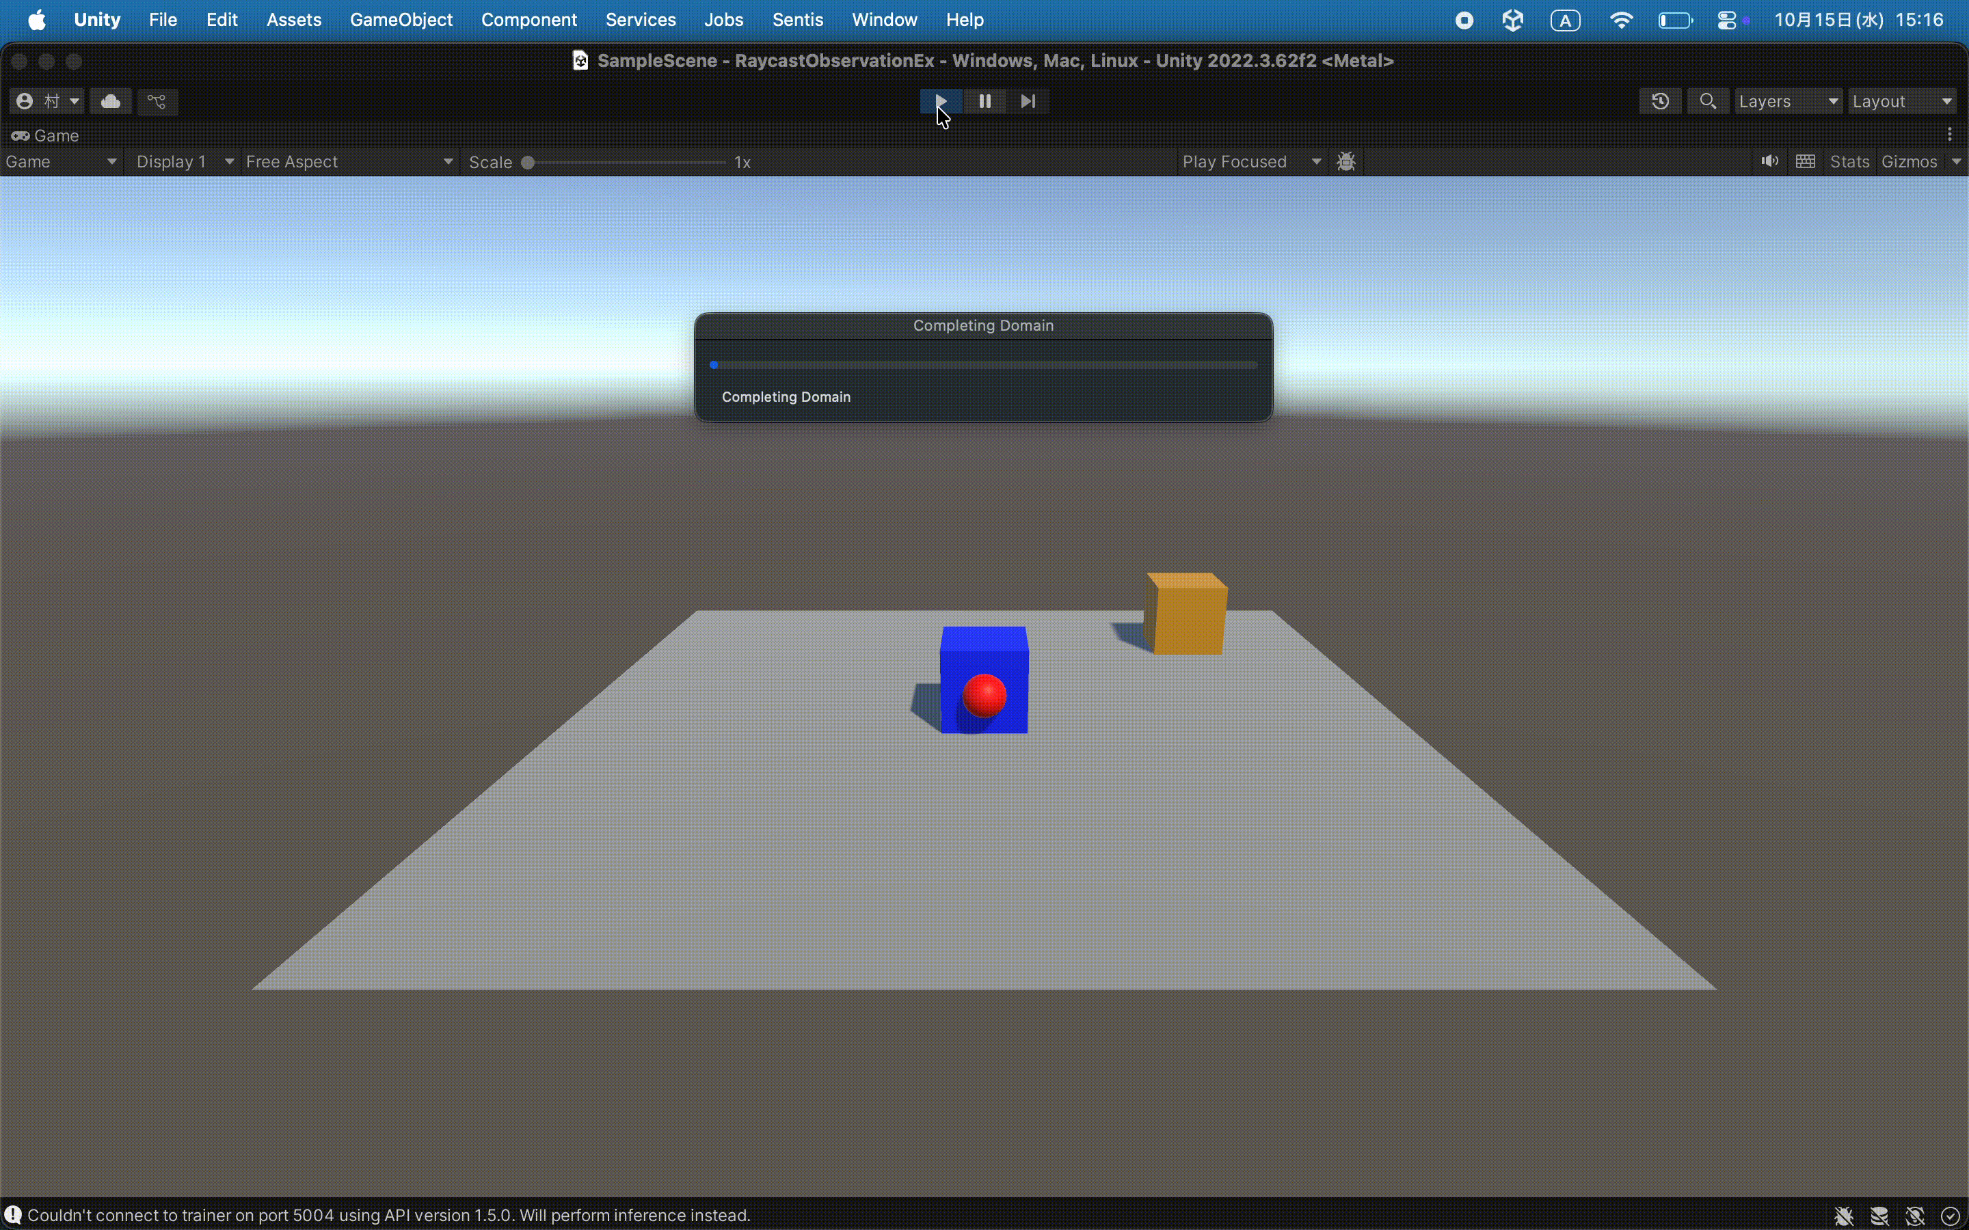Open Unity Cloud services icon
Screen dimensions: 1969x1230
click(111, 101)
